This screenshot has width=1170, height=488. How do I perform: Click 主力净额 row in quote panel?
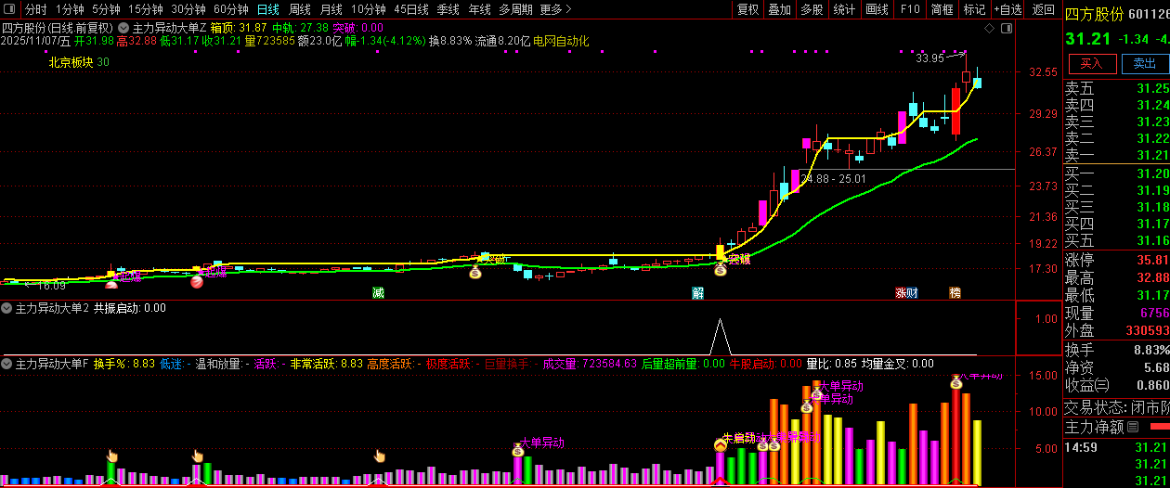pyautogui.click(x=1116, y=428)
